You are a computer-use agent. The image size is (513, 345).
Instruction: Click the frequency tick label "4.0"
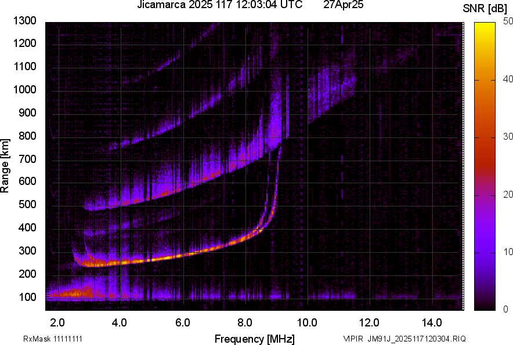[120, 323]
